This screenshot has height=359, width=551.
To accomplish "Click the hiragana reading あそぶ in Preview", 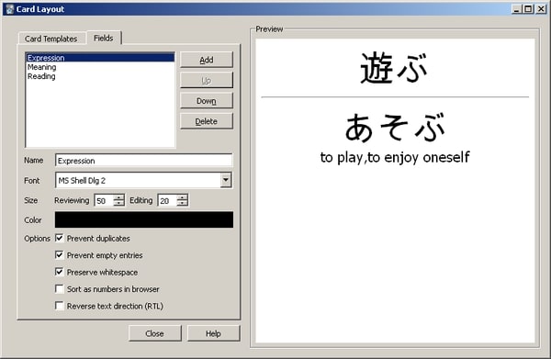I will (395, 127).
